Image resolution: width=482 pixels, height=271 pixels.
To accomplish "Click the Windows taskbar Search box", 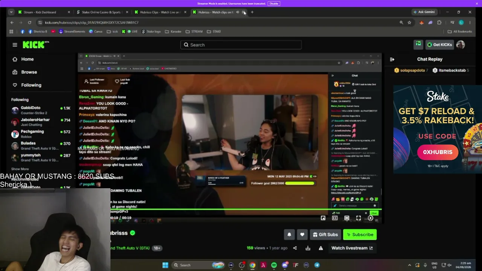I will pyautogui.click(x=198, y=265).
